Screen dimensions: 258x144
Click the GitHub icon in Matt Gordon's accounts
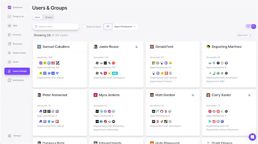tap(162, 111)
